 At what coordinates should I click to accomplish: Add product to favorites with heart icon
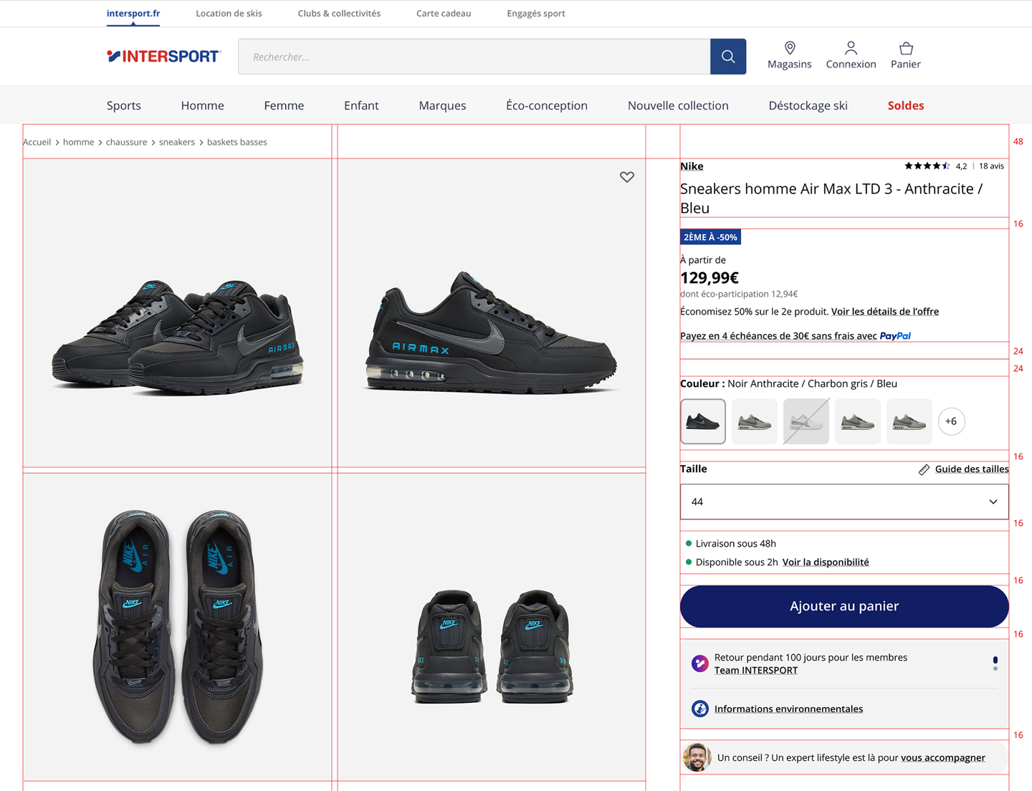pyautogui.click(x=627, y=177)
